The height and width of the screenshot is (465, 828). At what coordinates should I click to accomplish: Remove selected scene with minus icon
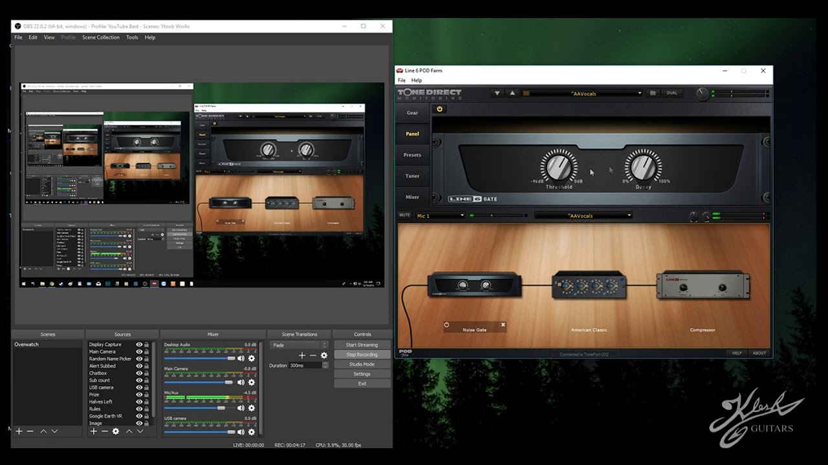(30, 431)
